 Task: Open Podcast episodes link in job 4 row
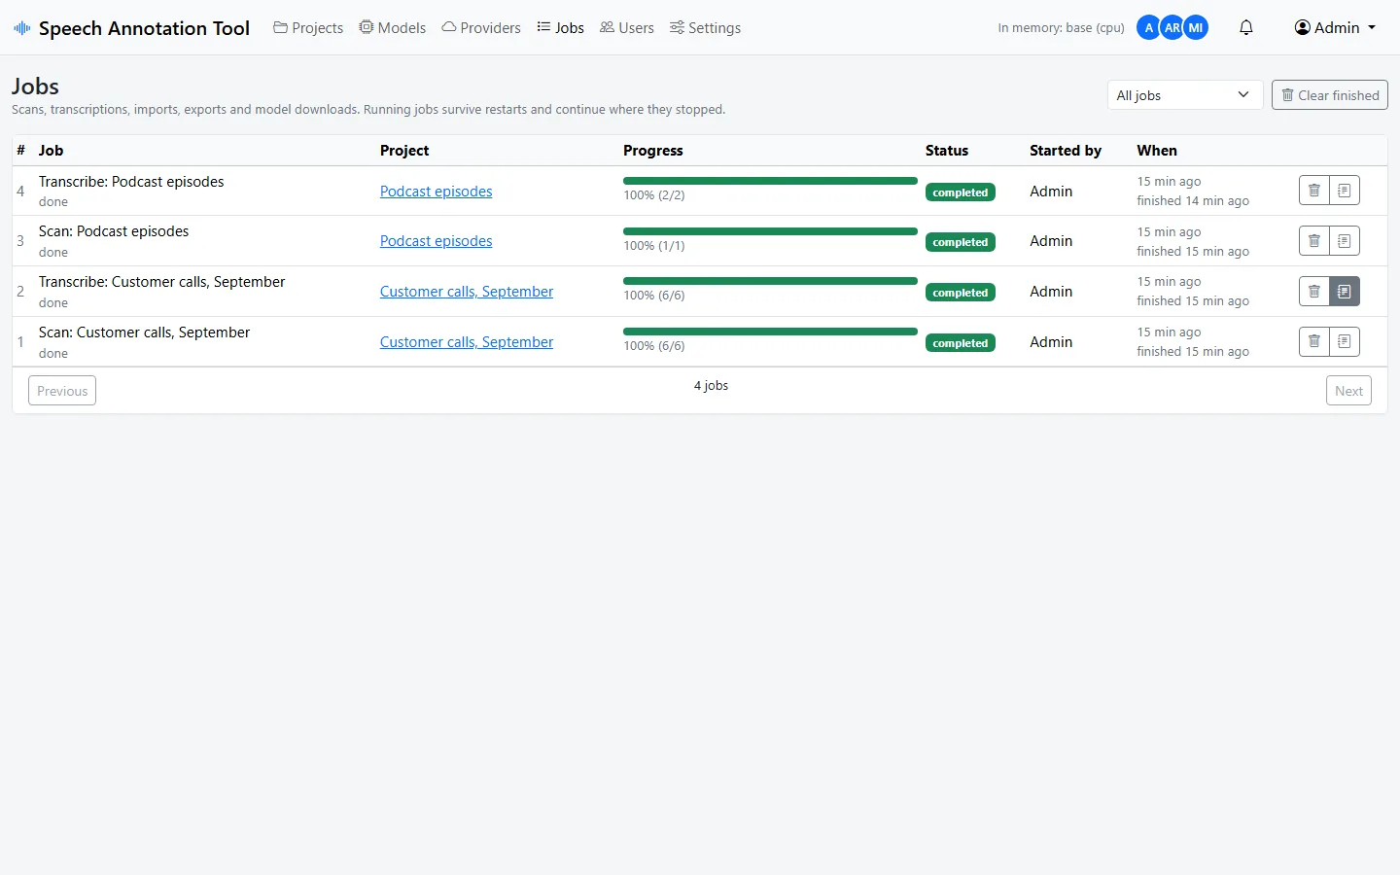point(436,192)
